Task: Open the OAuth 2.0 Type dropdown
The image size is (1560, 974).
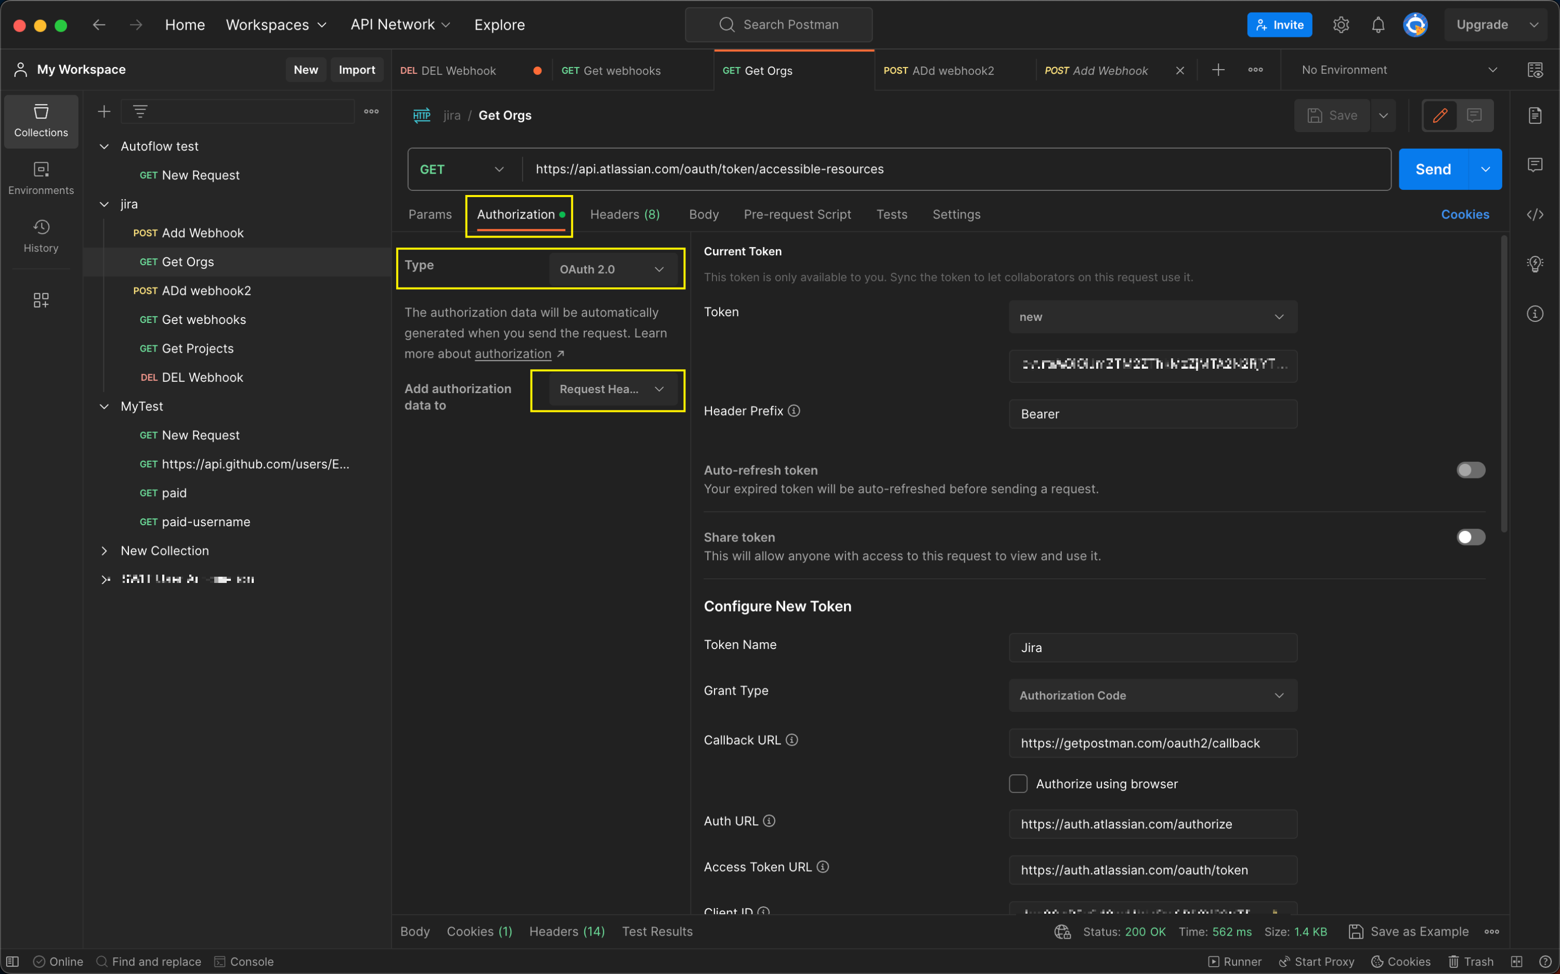Action: click(x=611, y=269)
